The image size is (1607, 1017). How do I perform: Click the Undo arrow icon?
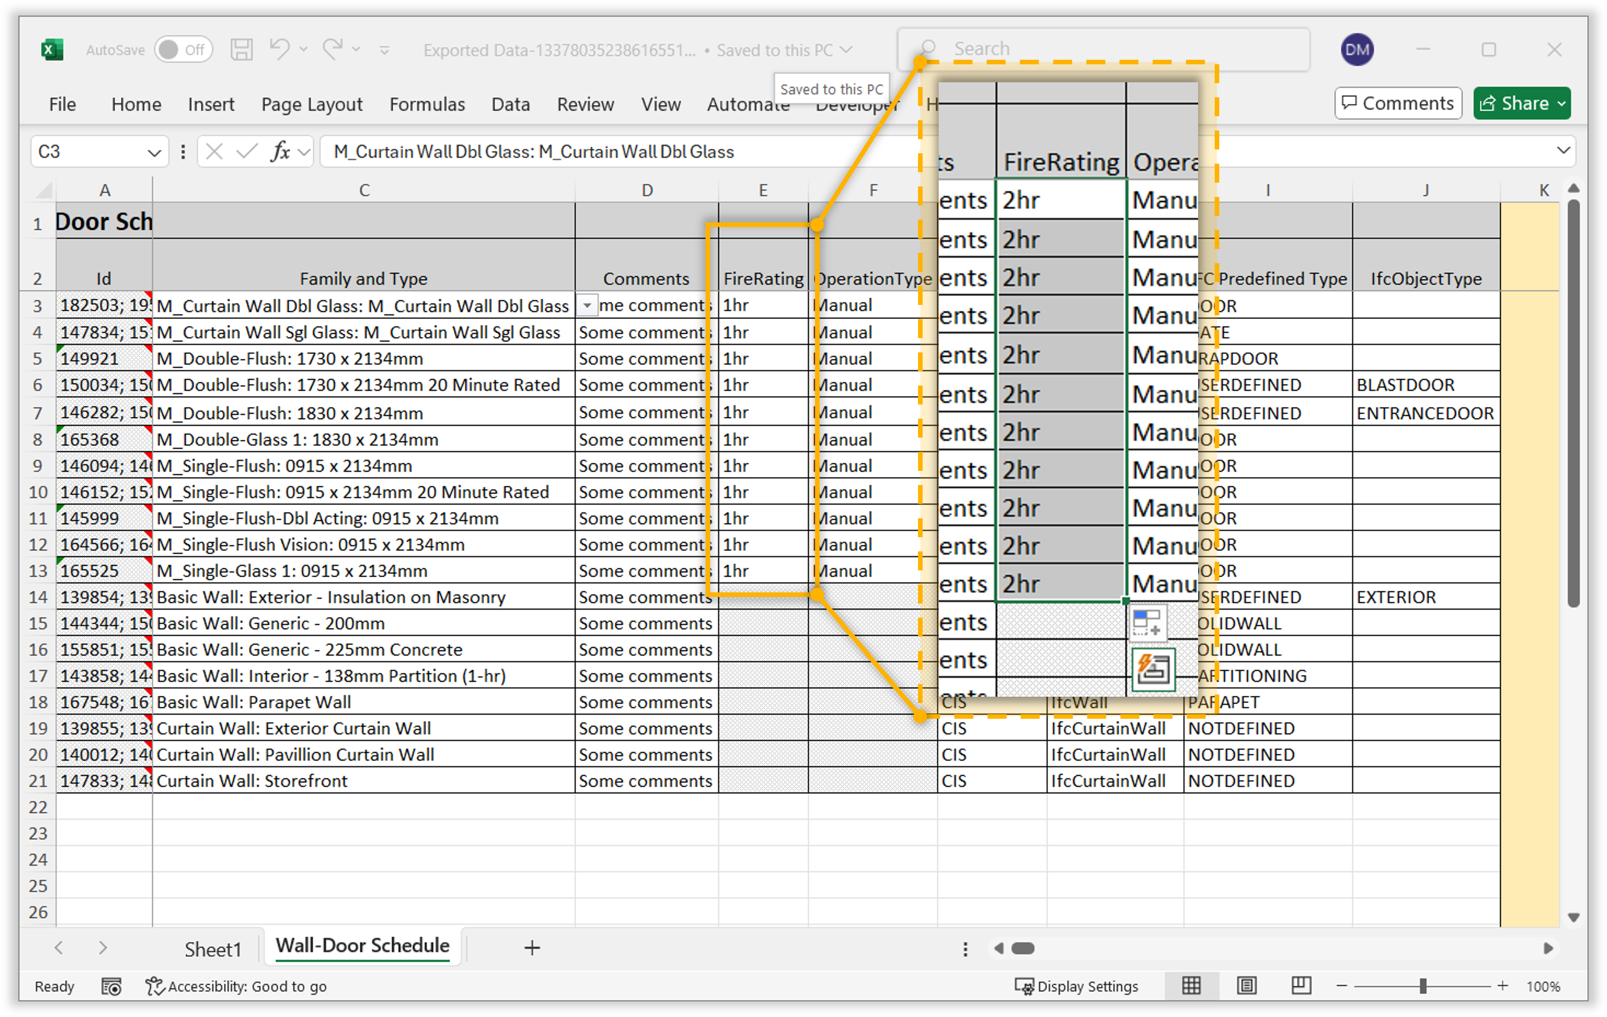tap(280, 49)
